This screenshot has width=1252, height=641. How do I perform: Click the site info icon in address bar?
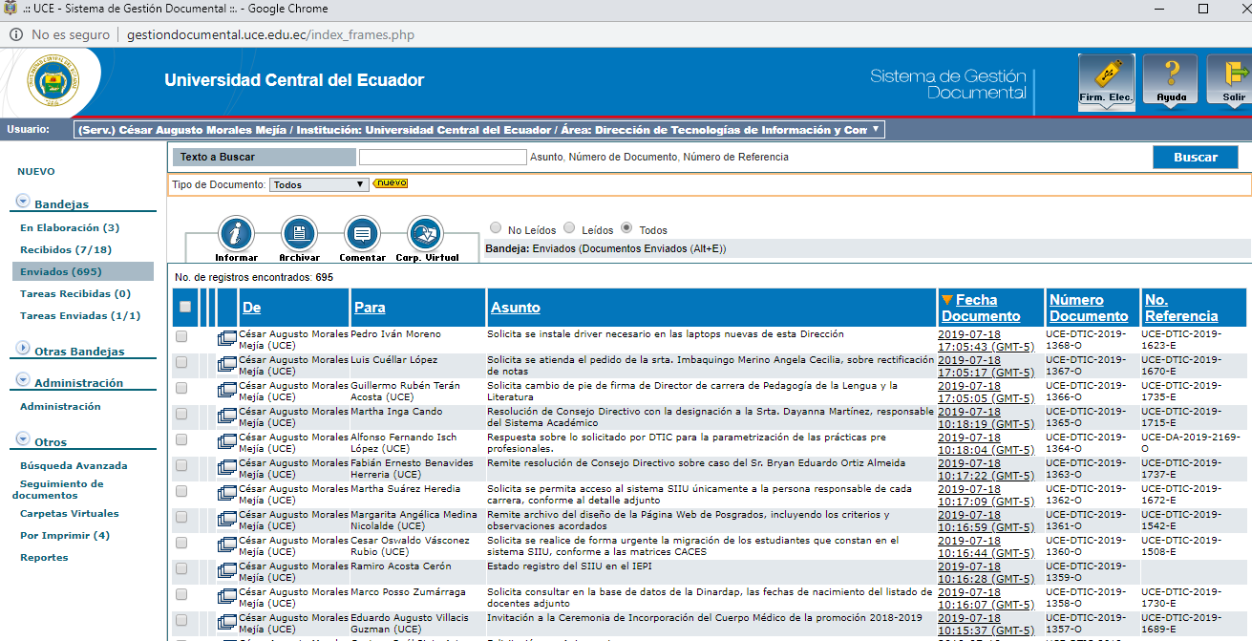coord(16,34)
